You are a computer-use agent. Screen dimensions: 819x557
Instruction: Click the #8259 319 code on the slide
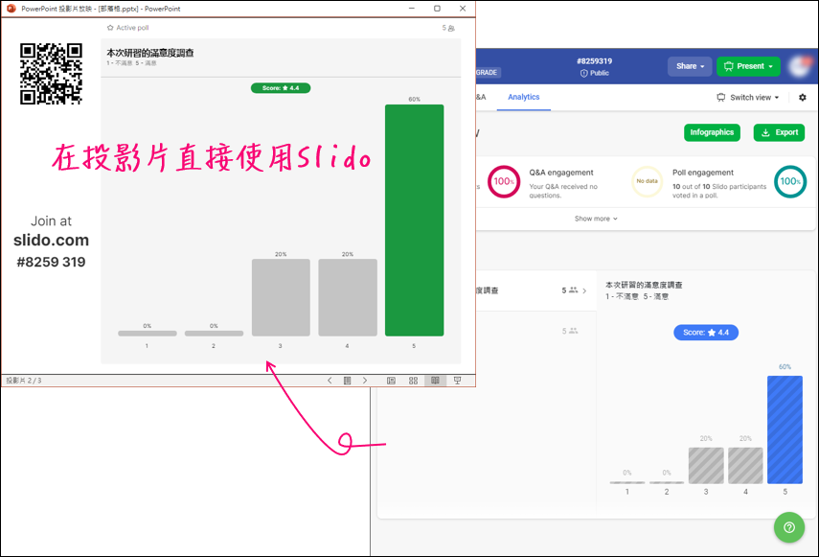pyautogui.click(x=51, y=262)
